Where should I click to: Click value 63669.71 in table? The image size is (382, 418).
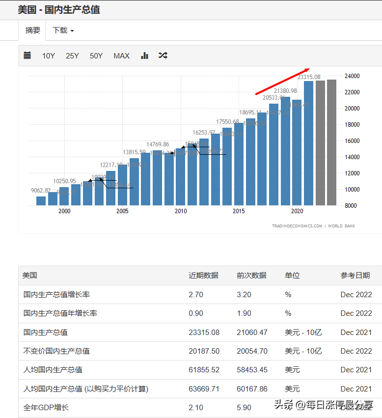coord(204,389)
